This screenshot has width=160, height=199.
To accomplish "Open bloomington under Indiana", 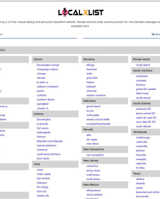I will pos(44,119).
